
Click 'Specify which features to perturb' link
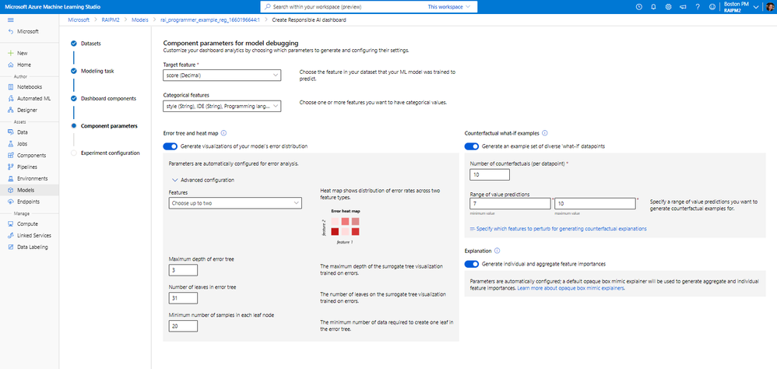click(558, 229)
